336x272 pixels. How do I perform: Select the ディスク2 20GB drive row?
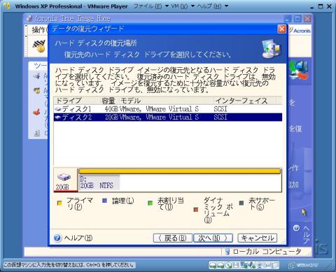pyautogui.click(x=167, y=117)
